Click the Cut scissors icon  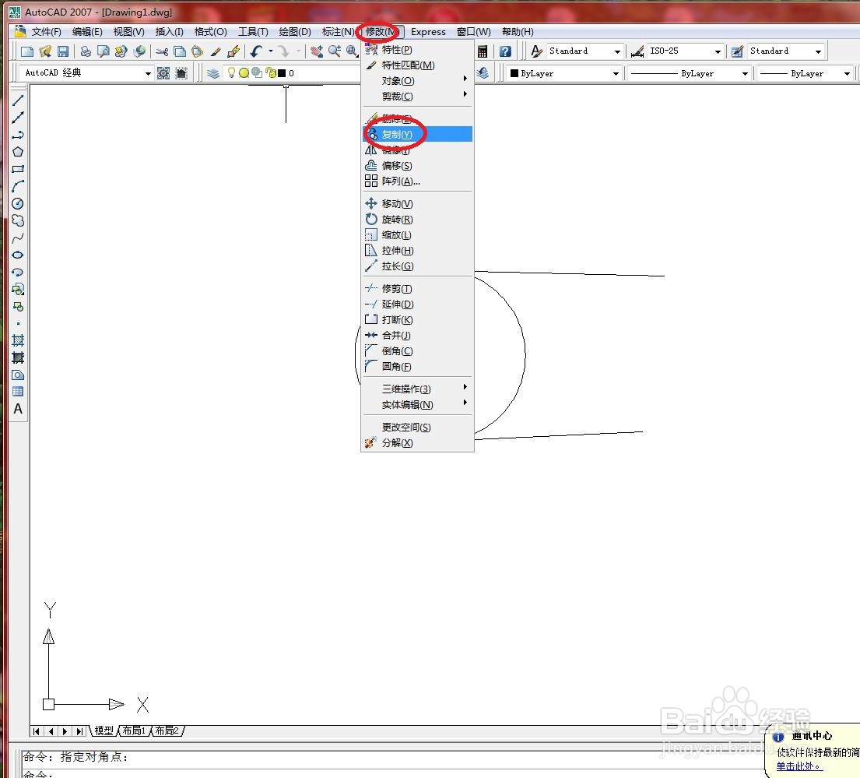tap(162, 51)
